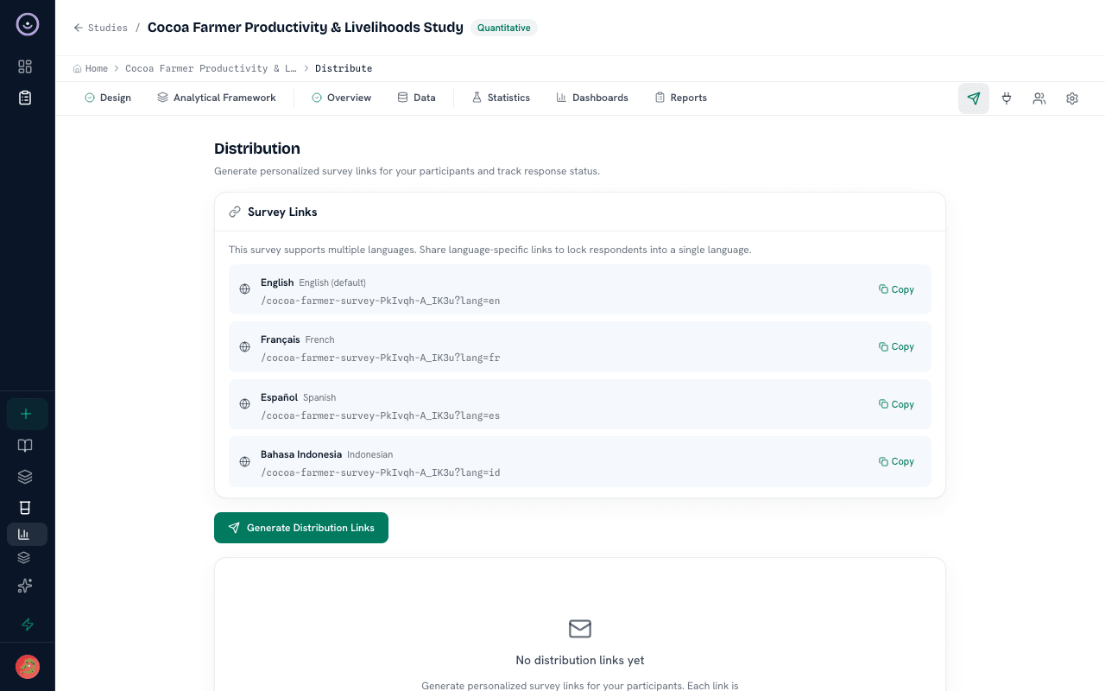1105x691 pixels.
Task: Switch to the Overview tab
Action: pyautogui.click(x=342, y=98)
